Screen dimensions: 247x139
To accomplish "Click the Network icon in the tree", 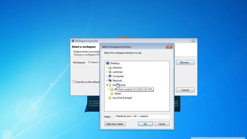I will pyautogui.click(x=110, y=81).
